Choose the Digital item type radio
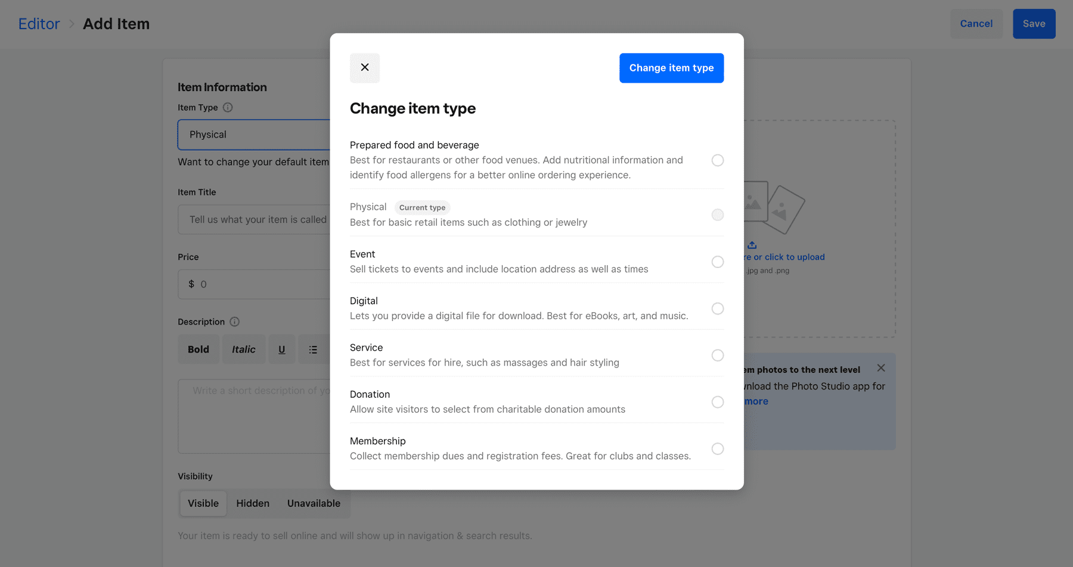This screenshot has width=1073, height=567. click(x=718, y=309)
